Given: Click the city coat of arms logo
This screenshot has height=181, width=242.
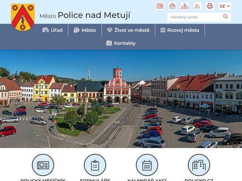Looking at the screenshot, I should click(23, 17).
